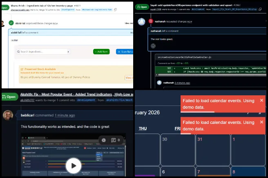
Task: Play the embedded Most Popular Event video
Action: [74, 166]
